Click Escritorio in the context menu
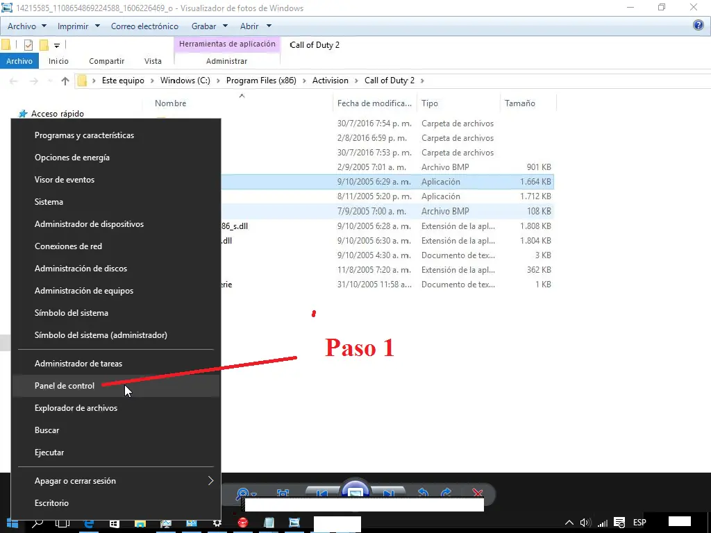The width and height of the screenshot is (711, 533). click(116, 503)
